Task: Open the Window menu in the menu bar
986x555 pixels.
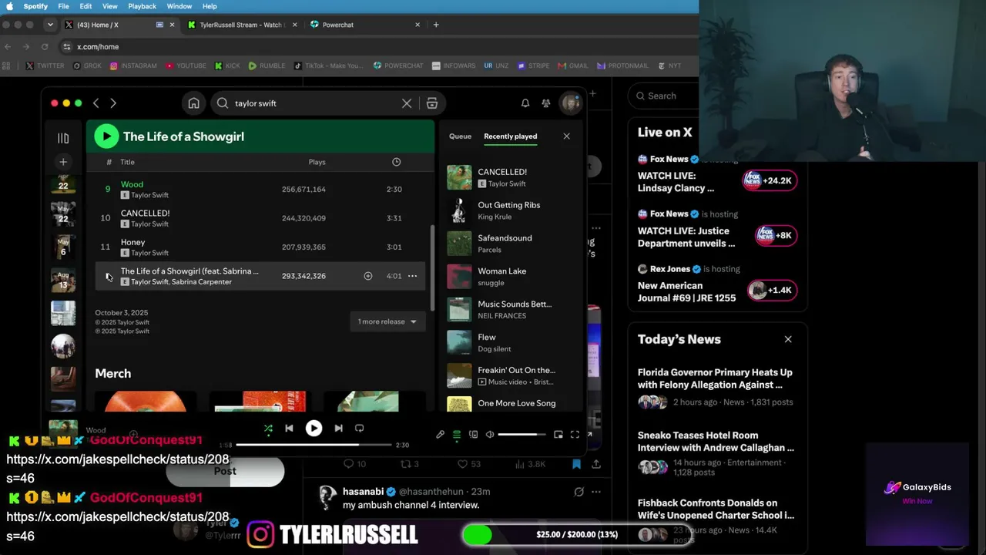Action: pyautogui.click(x=179, y=6)
